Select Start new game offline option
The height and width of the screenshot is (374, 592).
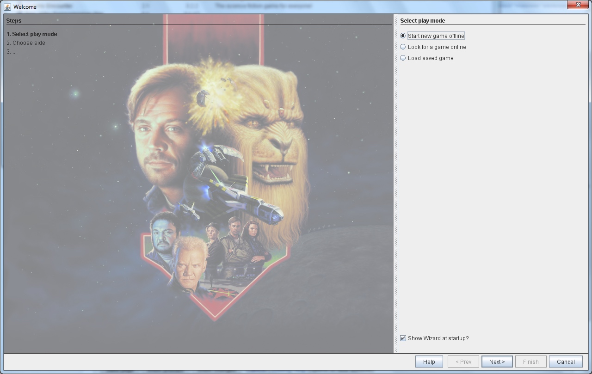click(x=403, y=36)
